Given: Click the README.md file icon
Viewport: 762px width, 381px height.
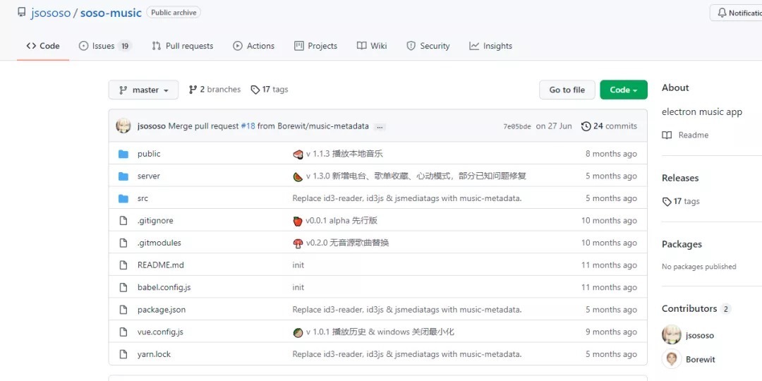Looking at the screenshot, I should [123, 265].
